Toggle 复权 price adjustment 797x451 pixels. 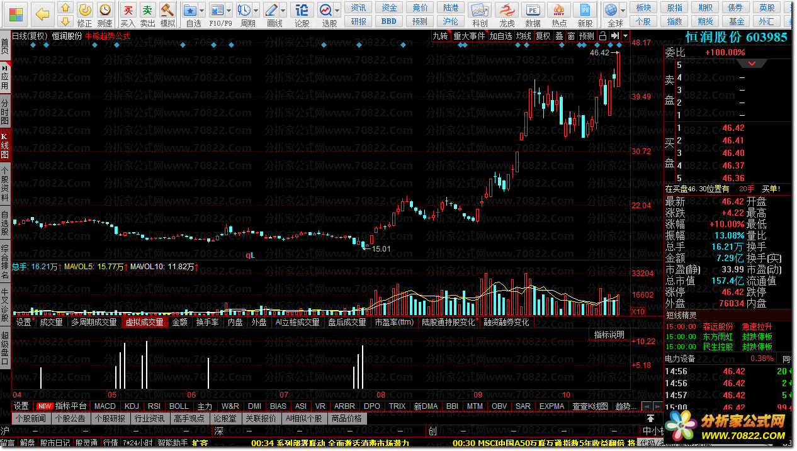(x=543, y=36)
